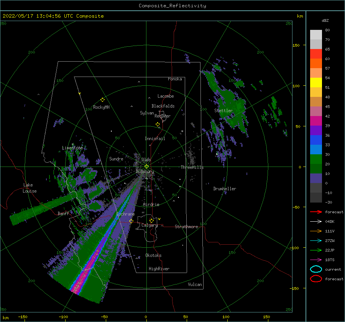345x322 pixels.
Task: Click the RedDeer city label
Action: point(163,116)
